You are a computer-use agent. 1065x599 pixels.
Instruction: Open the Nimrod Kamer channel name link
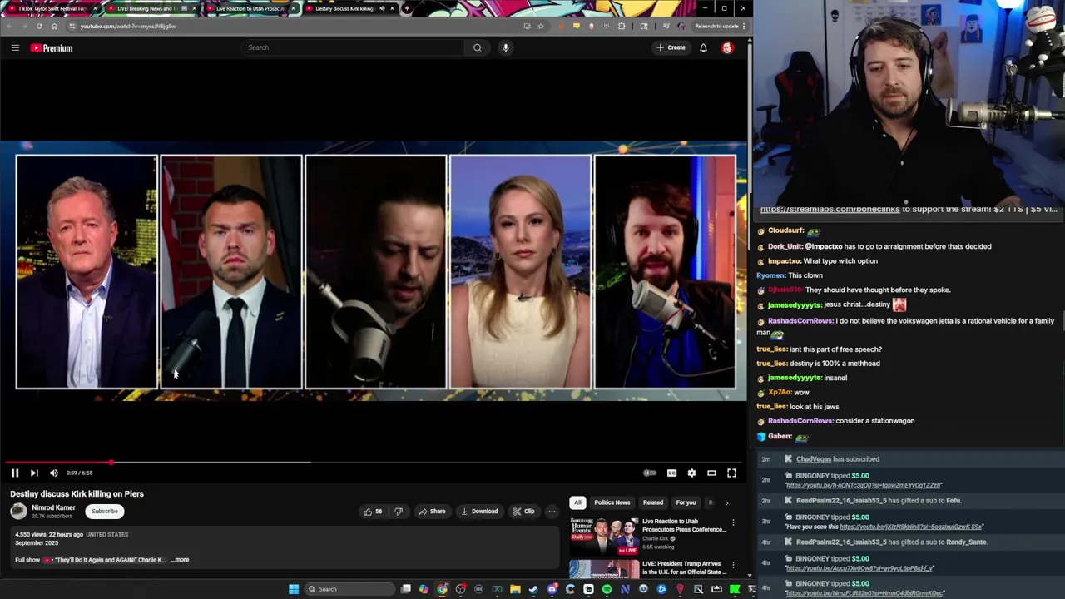coord(53,507)
